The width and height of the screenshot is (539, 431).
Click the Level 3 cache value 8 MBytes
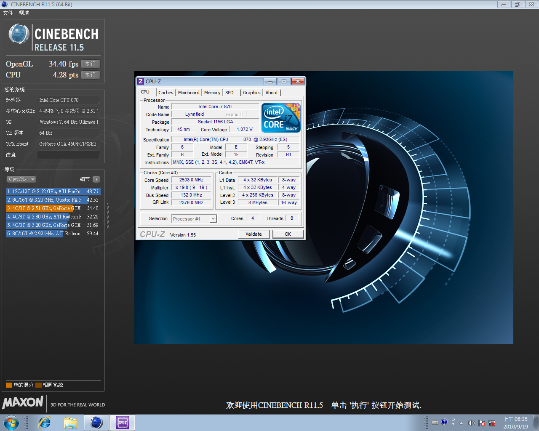point(258,203)
